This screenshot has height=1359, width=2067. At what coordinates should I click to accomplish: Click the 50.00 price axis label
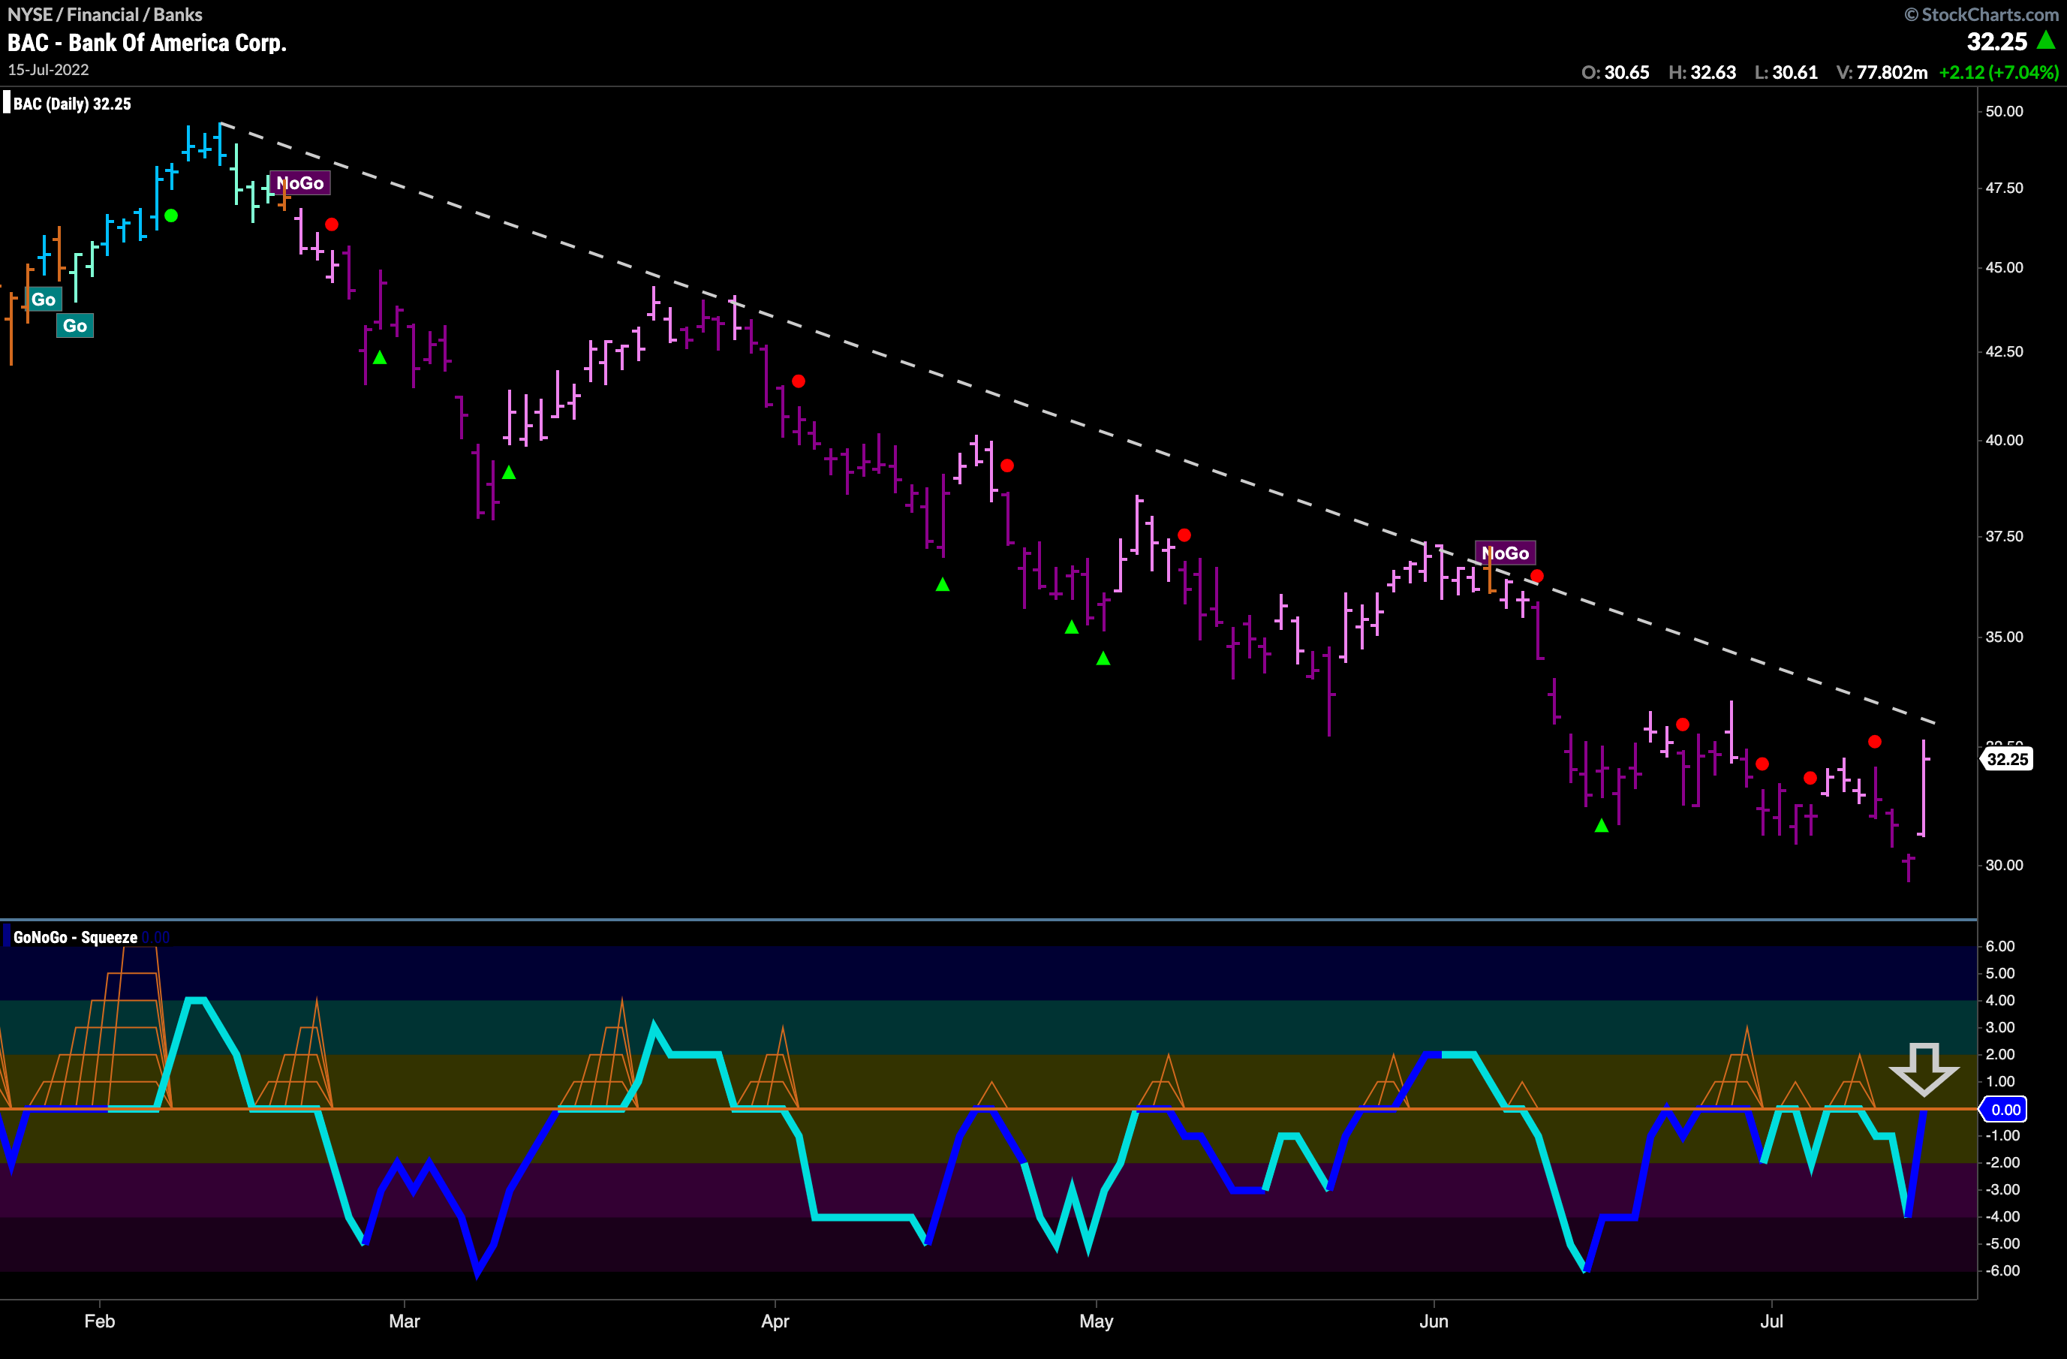(x=2005, y=111)
